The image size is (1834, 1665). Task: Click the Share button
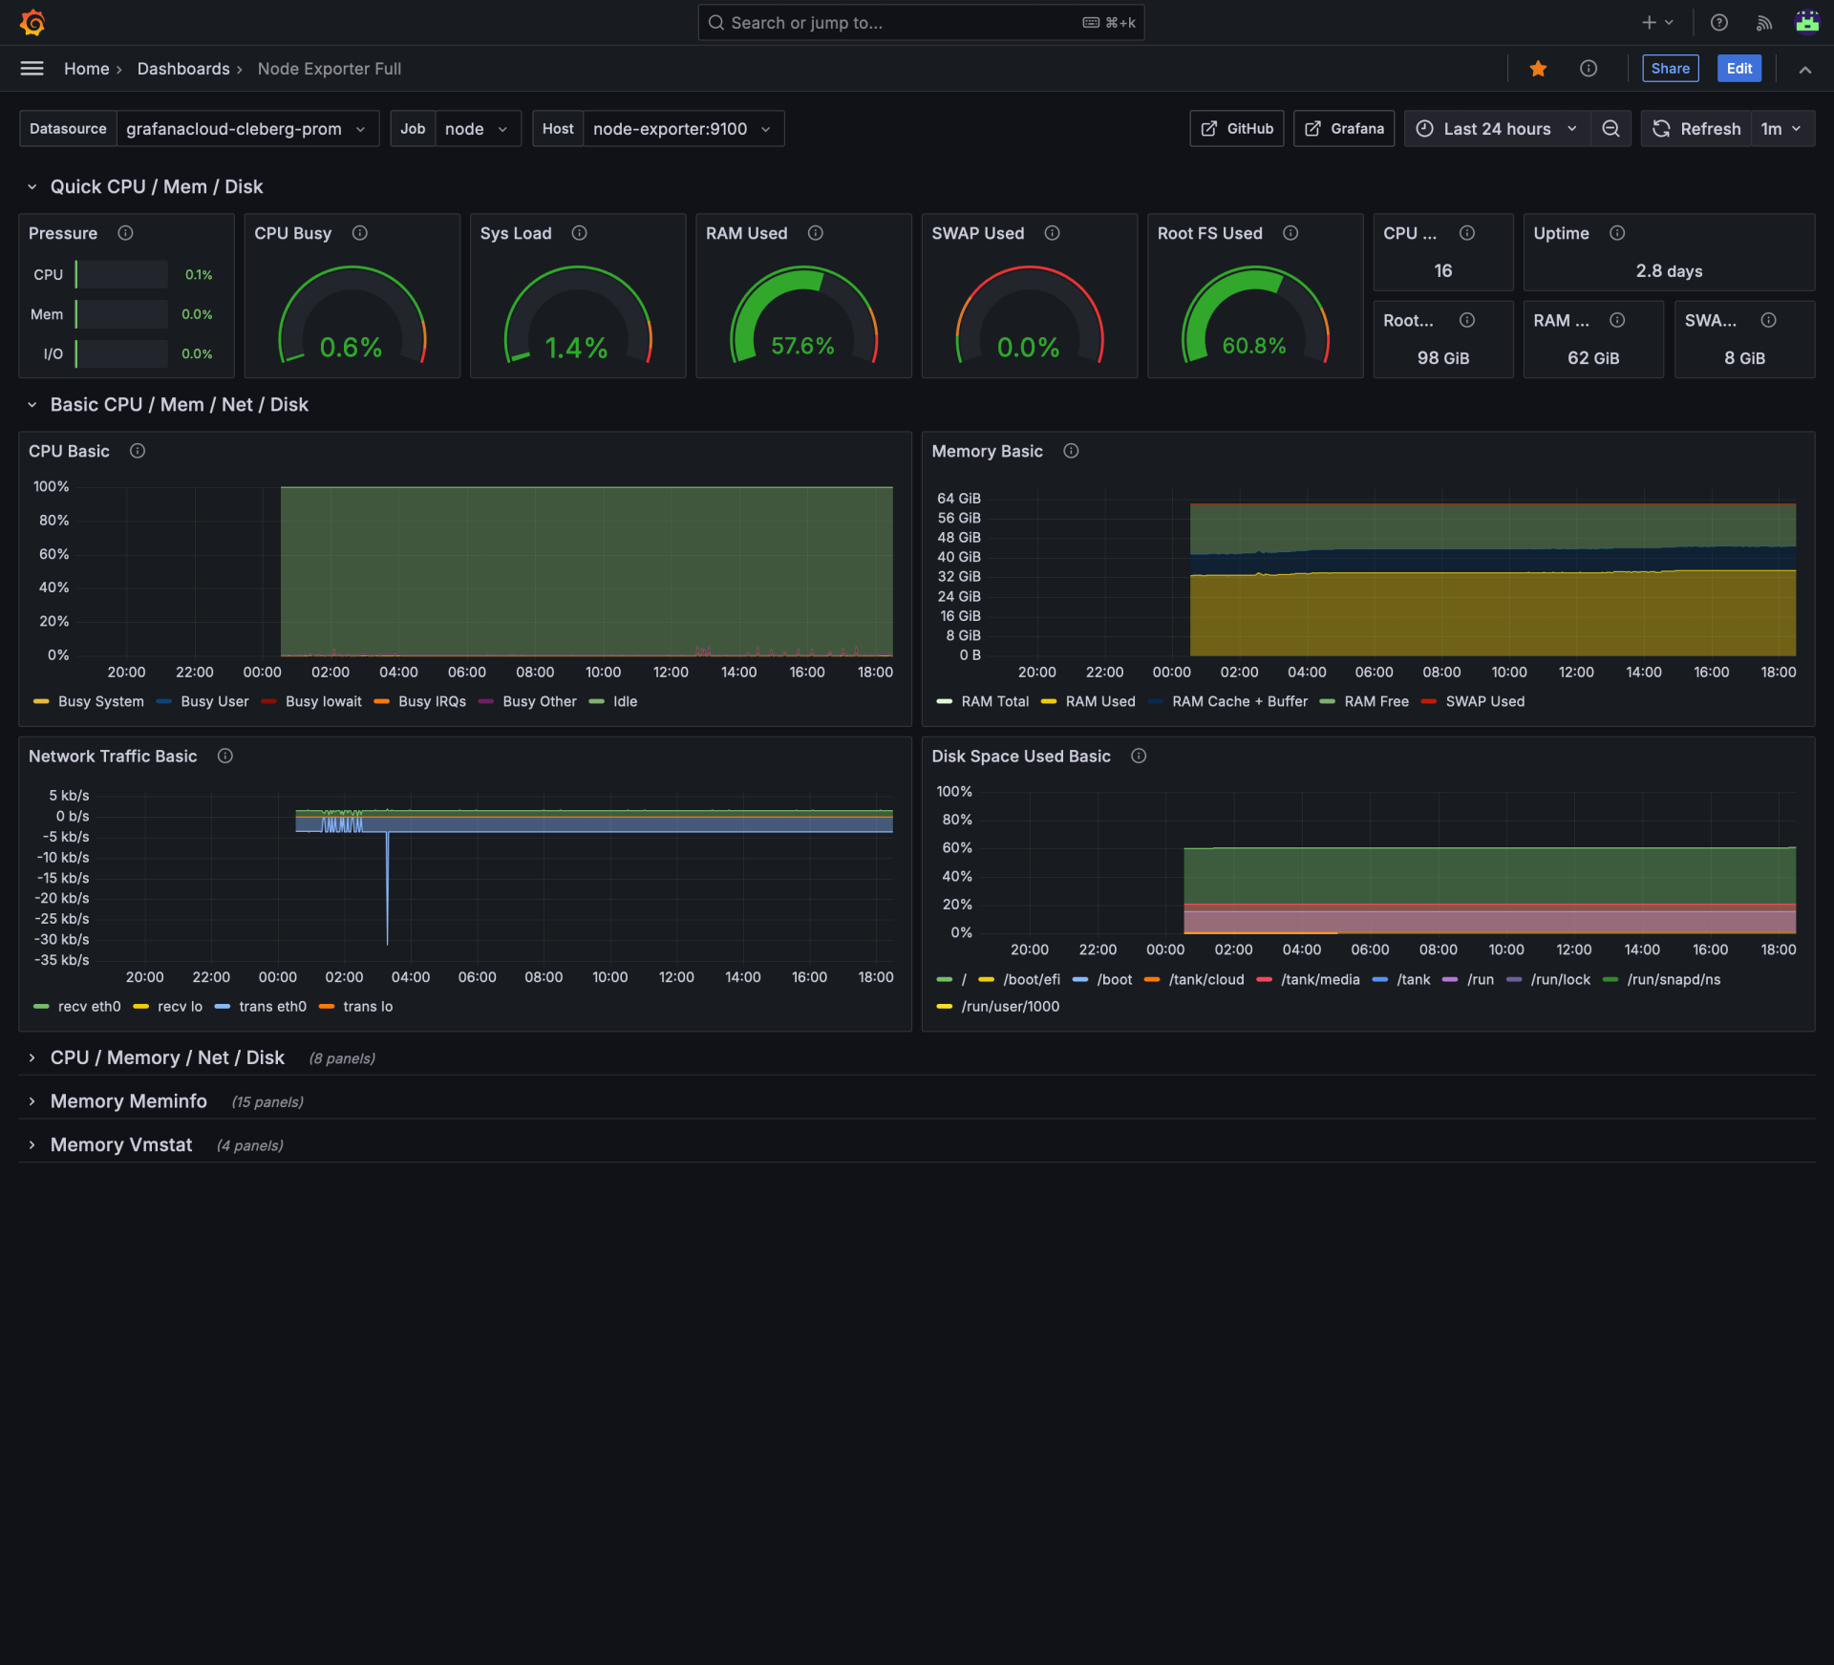1670,68
